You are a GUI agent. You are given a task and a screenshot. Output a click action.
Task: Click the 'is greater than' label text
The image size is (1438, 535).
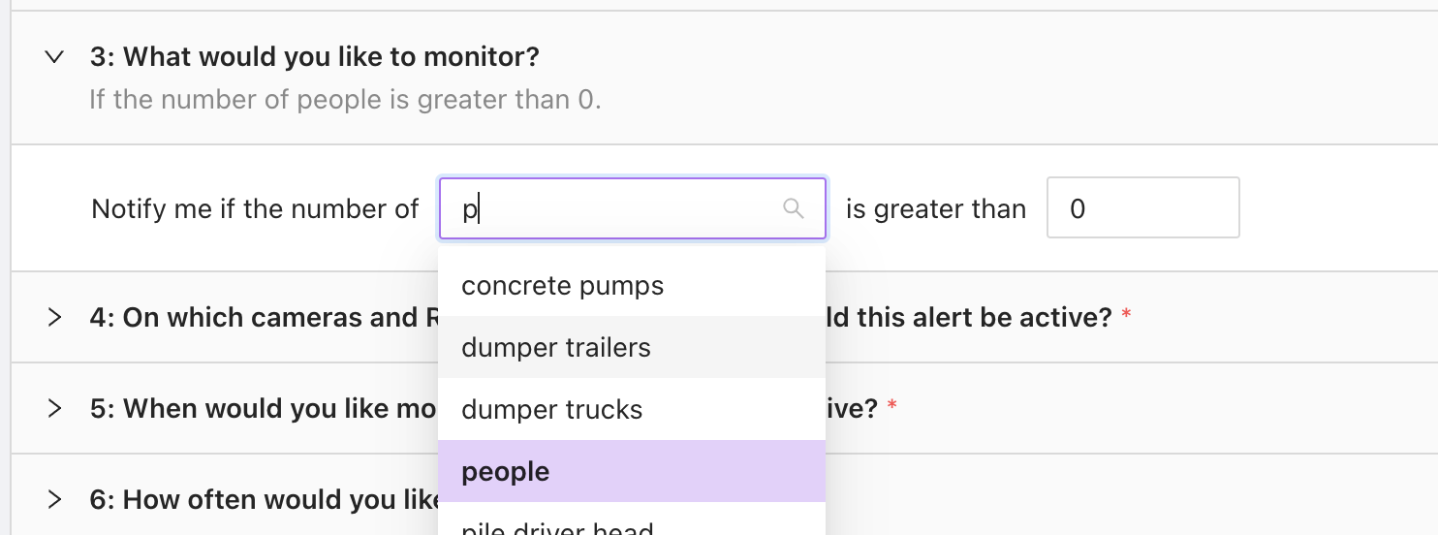point(935,208)
